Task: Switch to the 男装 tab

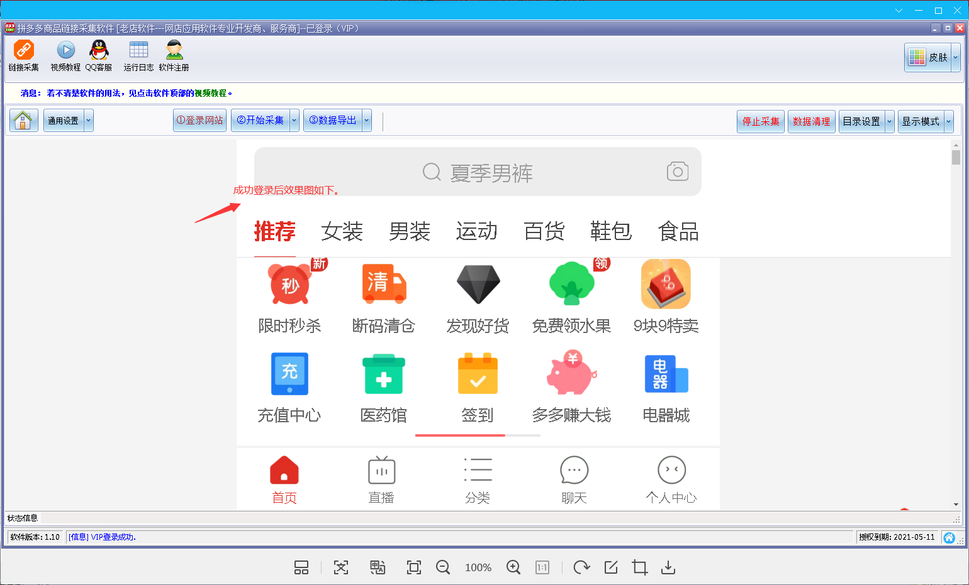Action: click(x=409, y=231)
